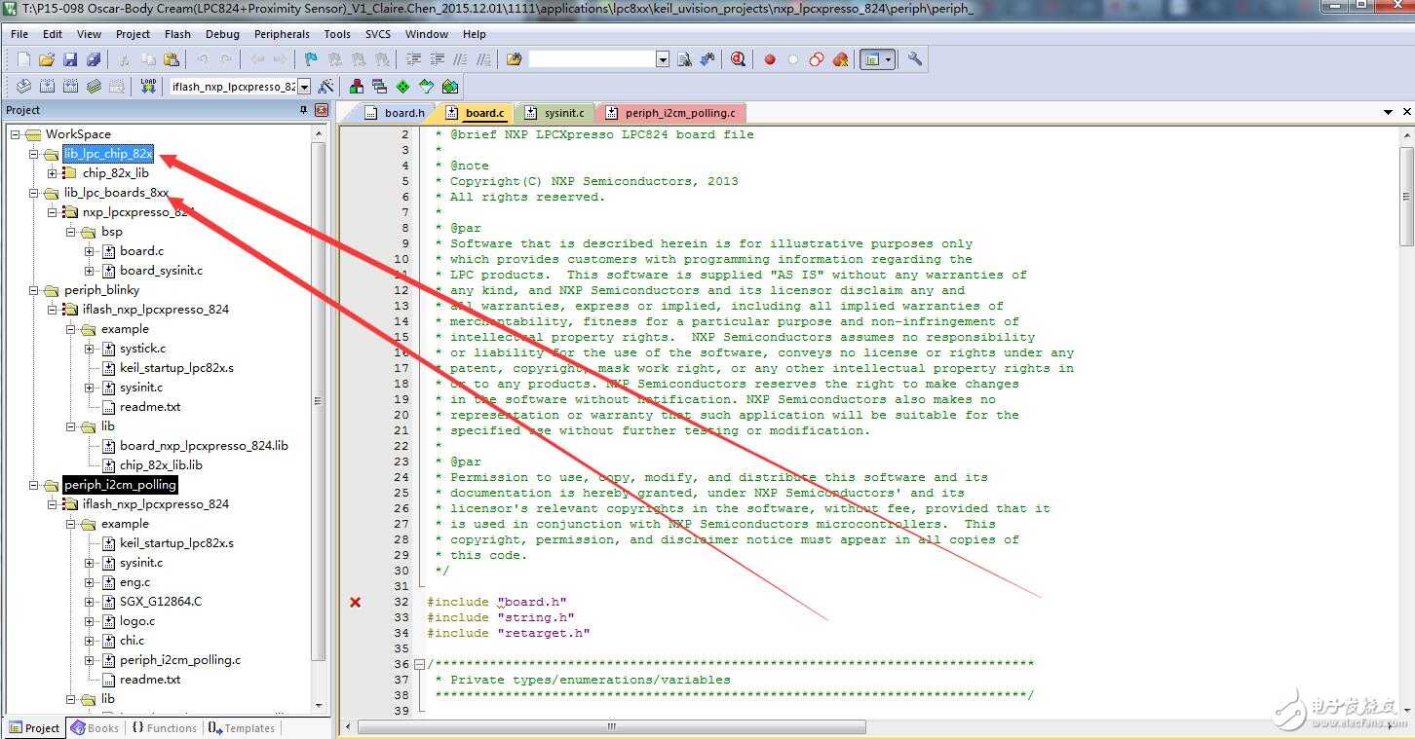Select keil_startup_lpc82x.s under periph_blinky

(176, 368)
